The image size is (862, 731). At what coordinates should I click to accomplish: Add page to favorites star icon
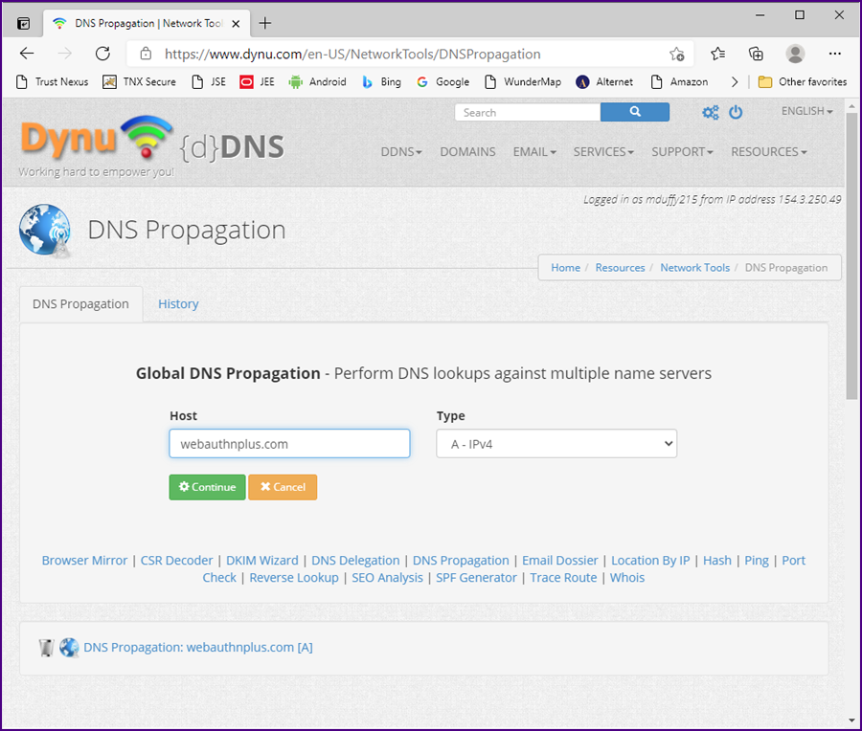tap(677, 54)
